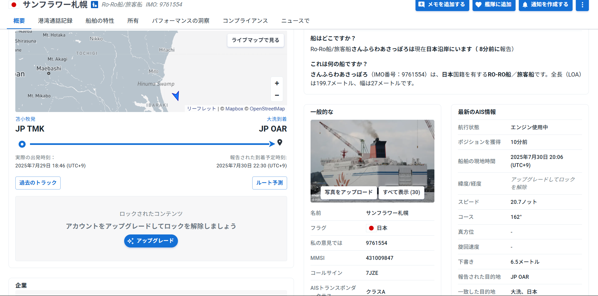View past track via 過去のトラック
598x296 pixels.
(x=38, y=183)
